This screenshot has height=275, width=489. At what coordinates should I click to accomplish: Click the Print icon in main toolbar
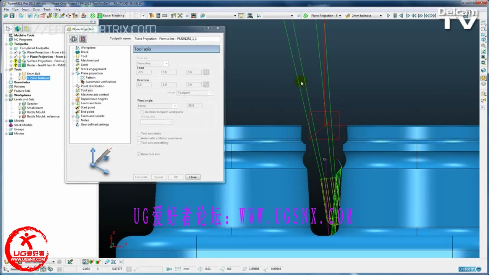coord(21,16)
